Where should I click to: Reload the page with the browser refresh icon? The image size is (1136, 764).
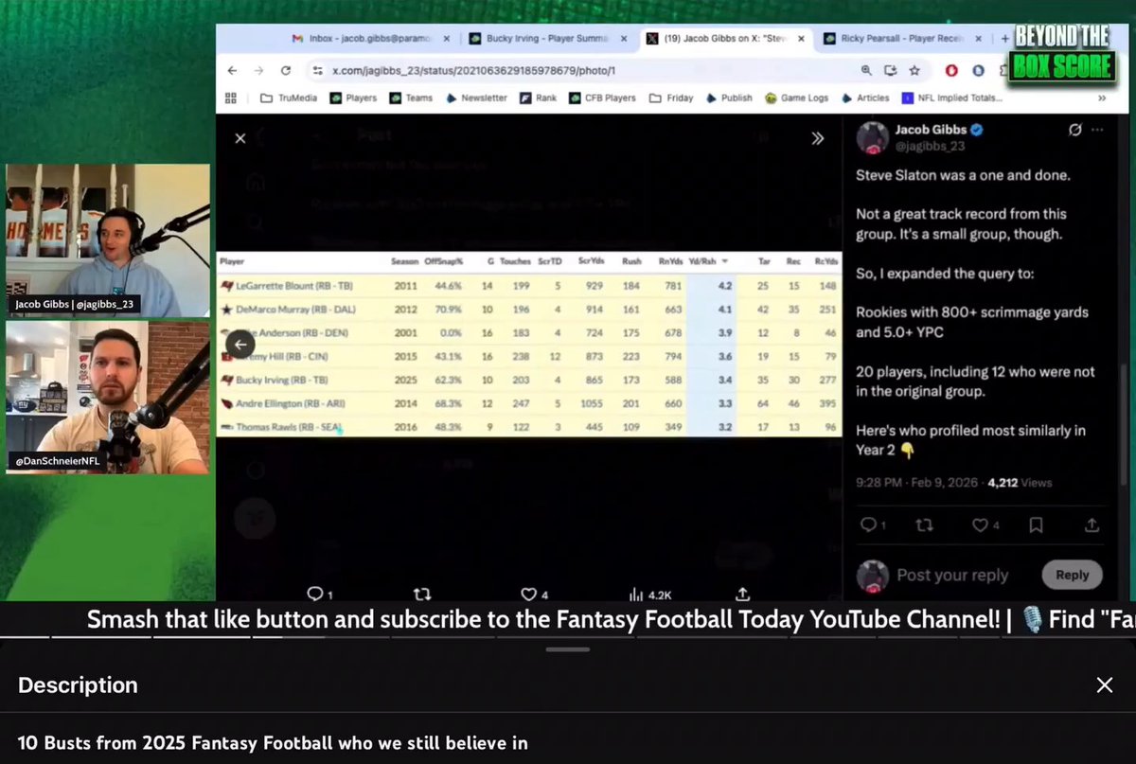[x=286, y=70]
